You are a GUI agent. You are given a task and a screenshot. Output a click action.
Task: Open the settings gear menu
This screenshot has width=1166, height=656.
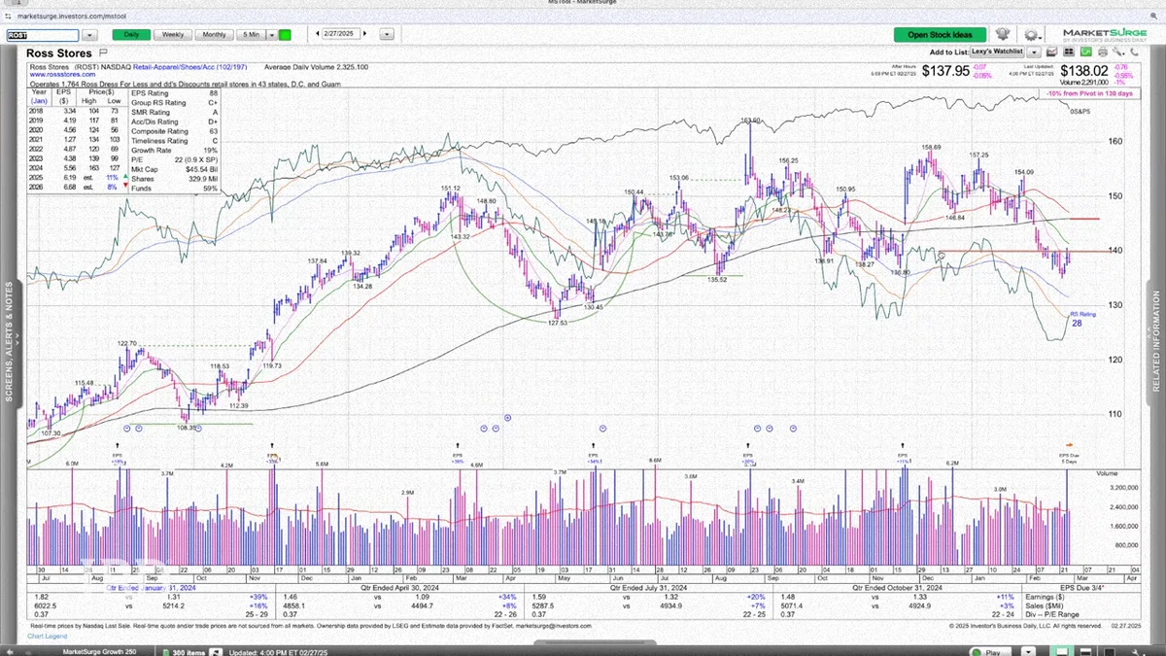point(1033,35)
